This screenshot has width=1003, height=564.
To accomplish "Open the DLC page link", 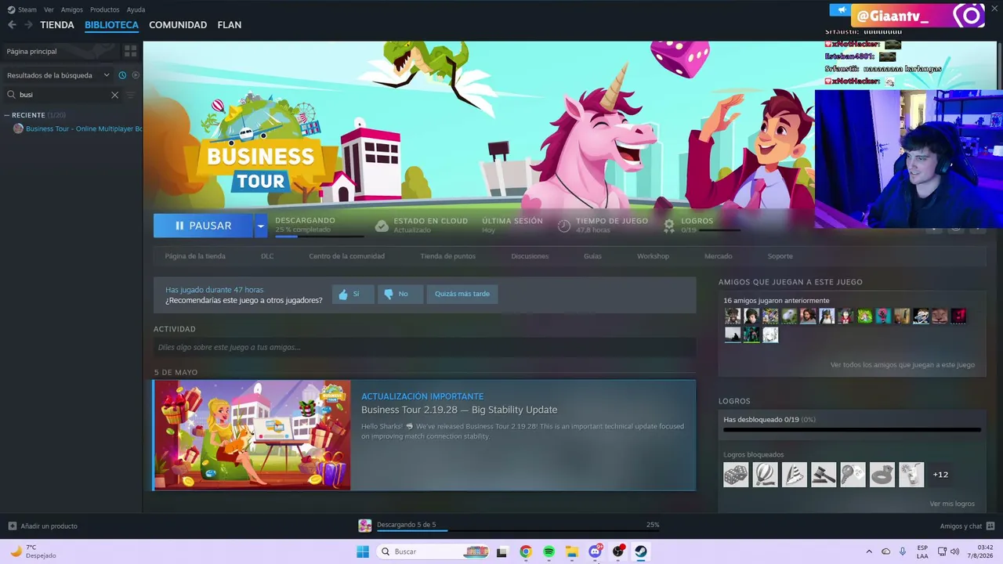I will click(x=267, y=256).
